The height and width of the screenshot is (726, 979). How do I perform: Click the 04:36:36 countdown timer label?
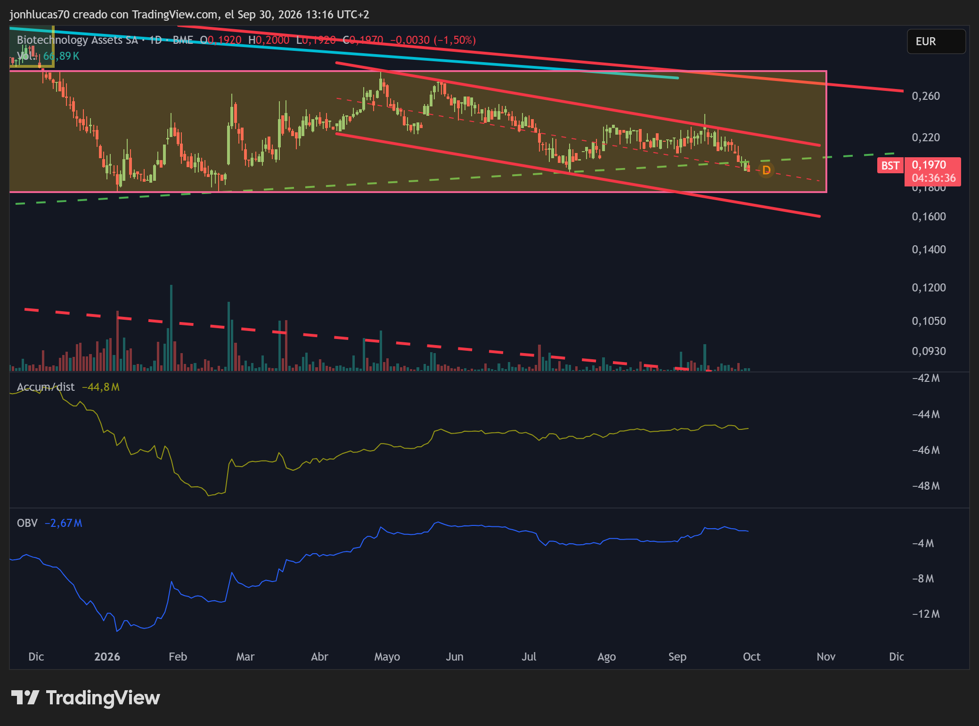pos(933,178)
